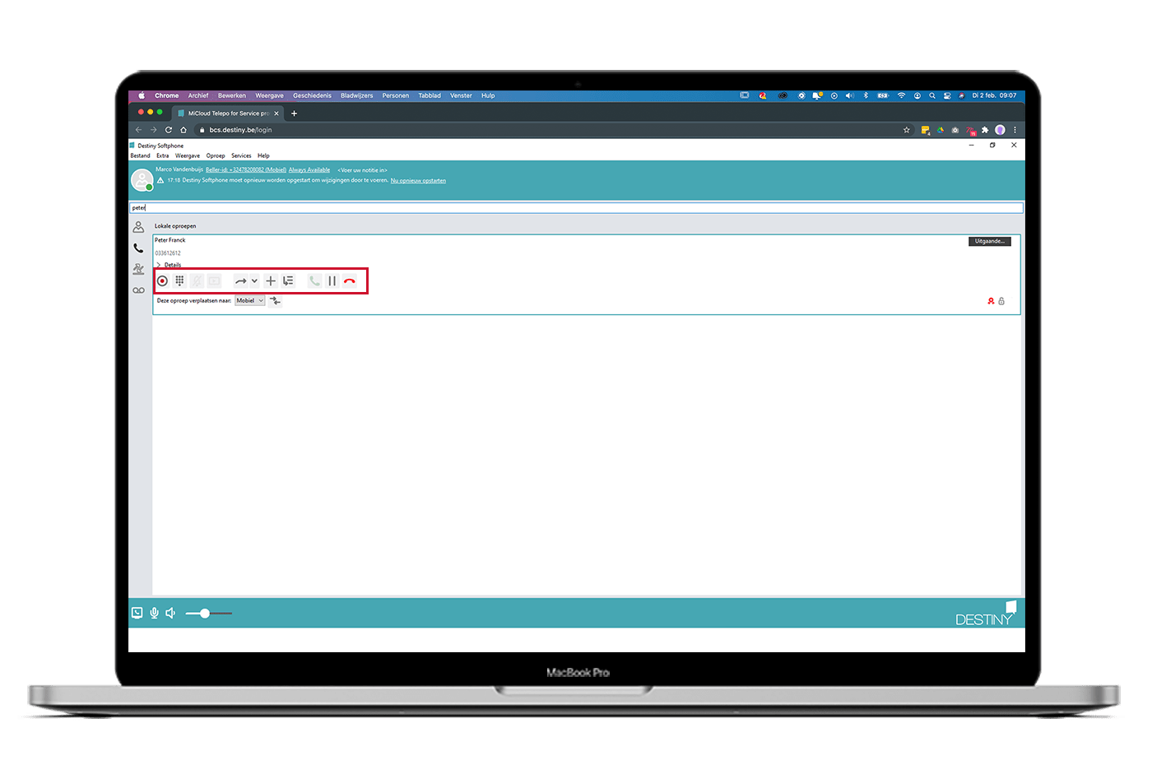This screenshot has height=760, width=1152.
Task: Select the number 033612612
Action: coord(168,253)
